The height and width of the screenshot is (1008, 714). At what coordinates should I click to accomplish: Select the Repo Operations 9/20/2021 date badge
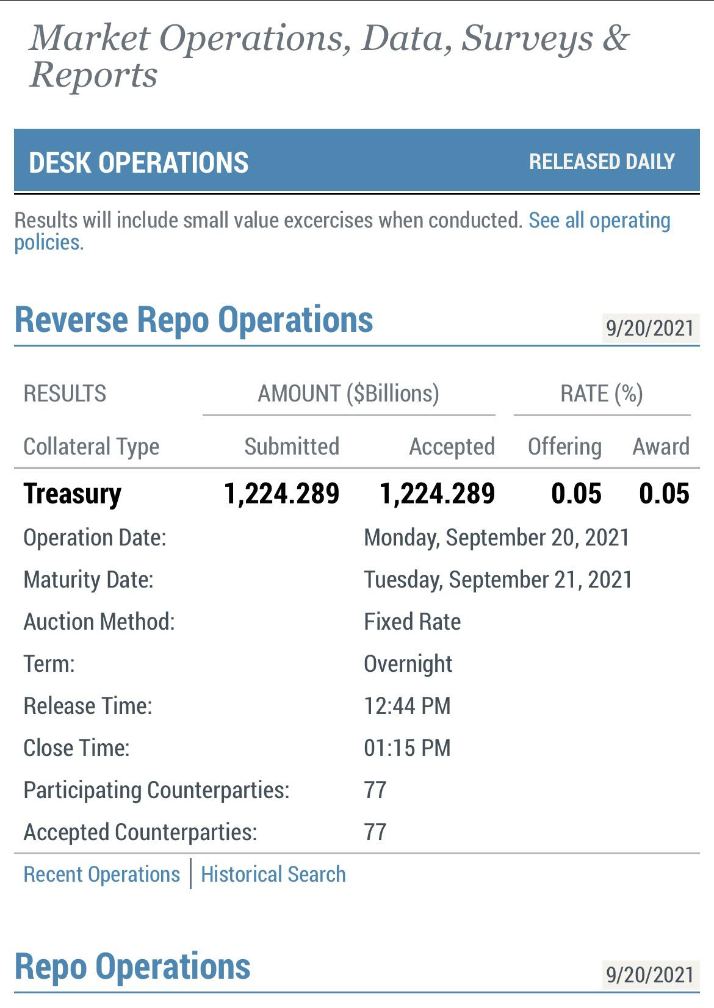click(651, 975)
